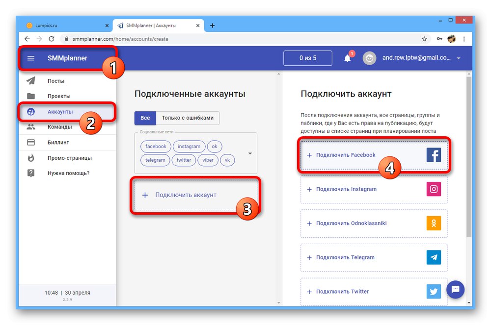Viewport: 491px width, 325px height.
Task: Open the Посты menu item
Action: 67,80
